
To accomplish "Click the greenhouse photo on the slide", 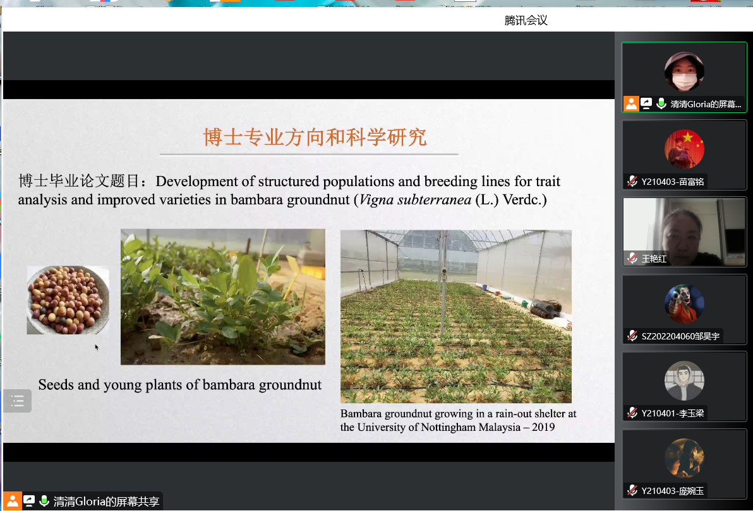I will [x=455, y=316].
